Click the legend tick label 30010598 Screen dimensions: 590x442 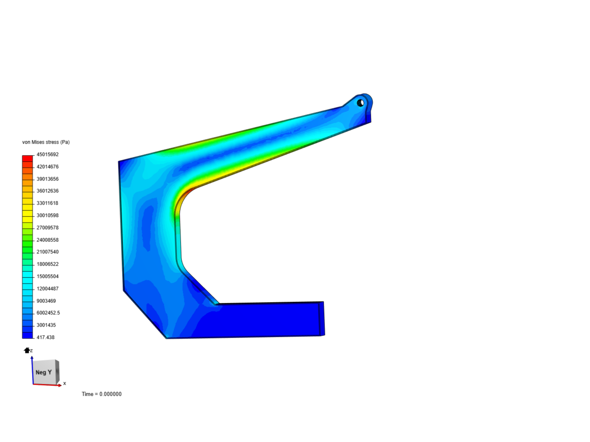pyautogui.click(x=47, y=215)
